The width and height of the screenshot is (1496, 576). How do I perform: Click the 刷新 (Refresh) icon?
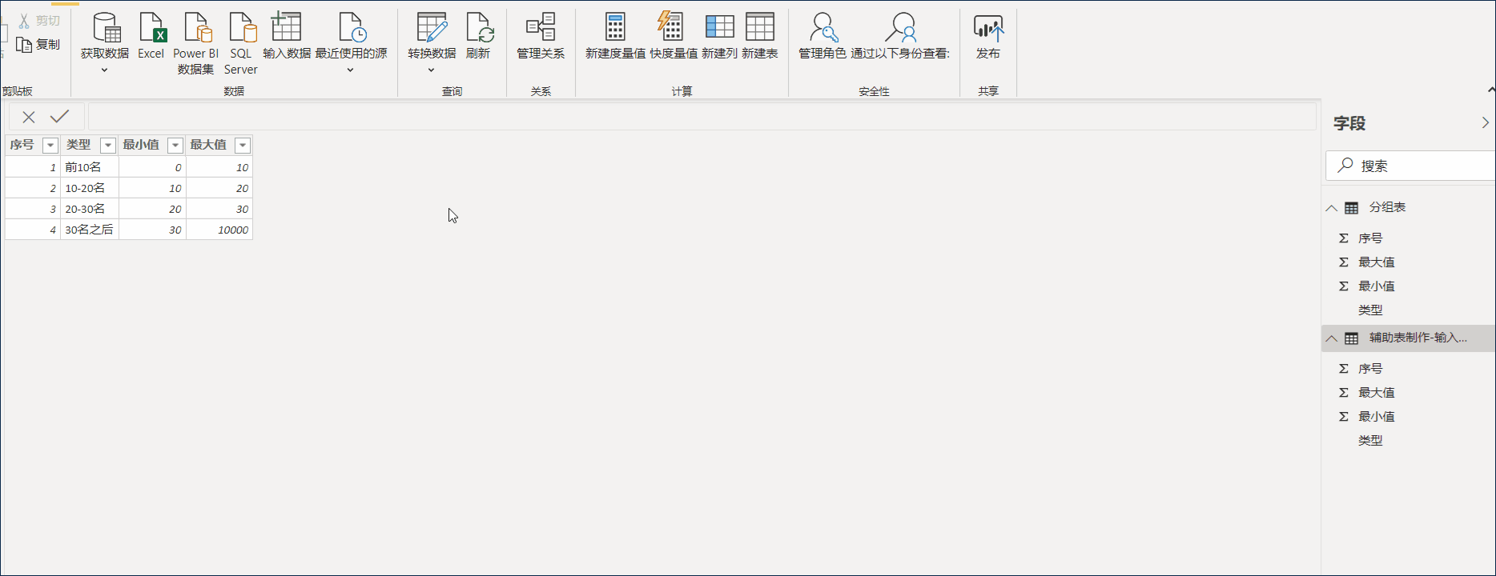(479, 27)
